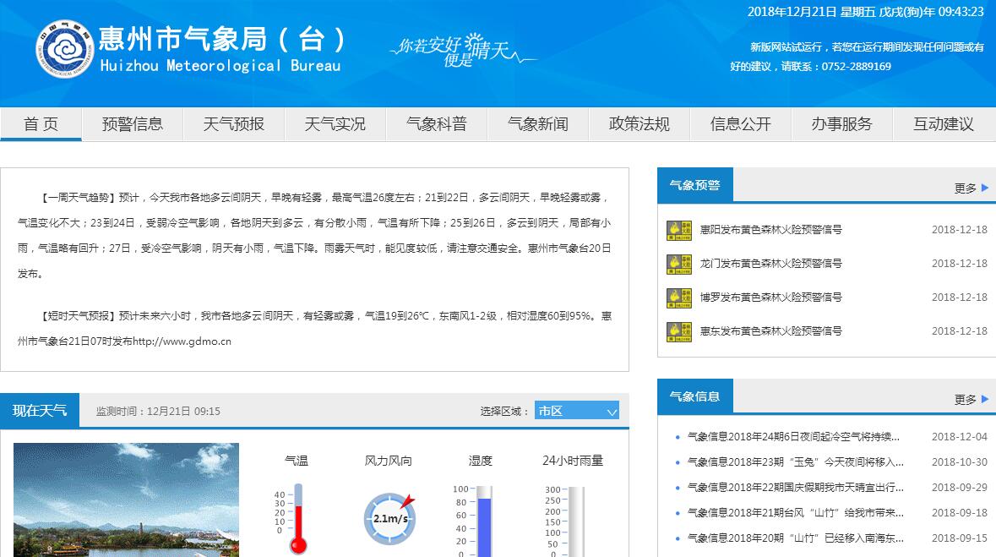Select the 气象科普 navigation item
This screenshot has height=557, width=996.
[437, 124]
